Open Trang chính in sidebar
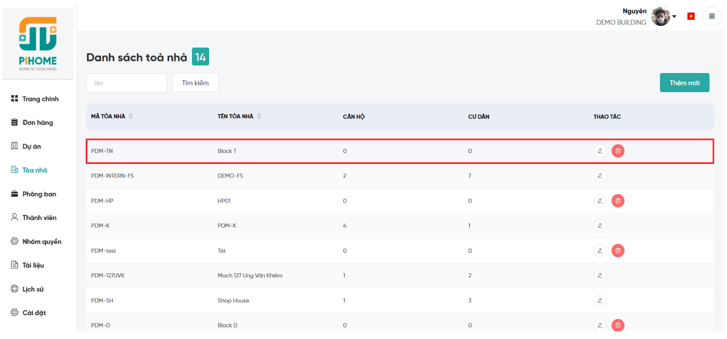 point(40,99)
